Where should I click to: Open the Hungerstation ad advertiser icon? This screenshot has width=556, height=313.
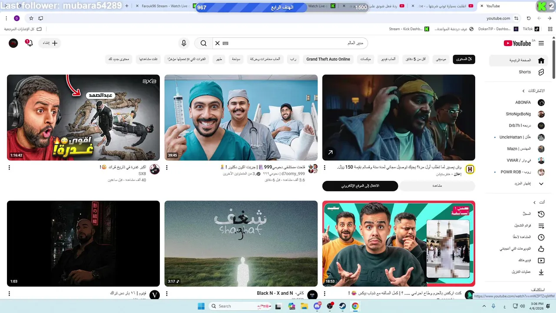470,169
